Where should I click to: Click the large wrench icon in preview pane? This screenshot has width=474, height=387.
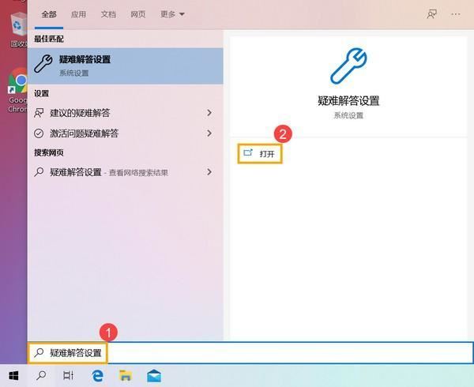348,66
